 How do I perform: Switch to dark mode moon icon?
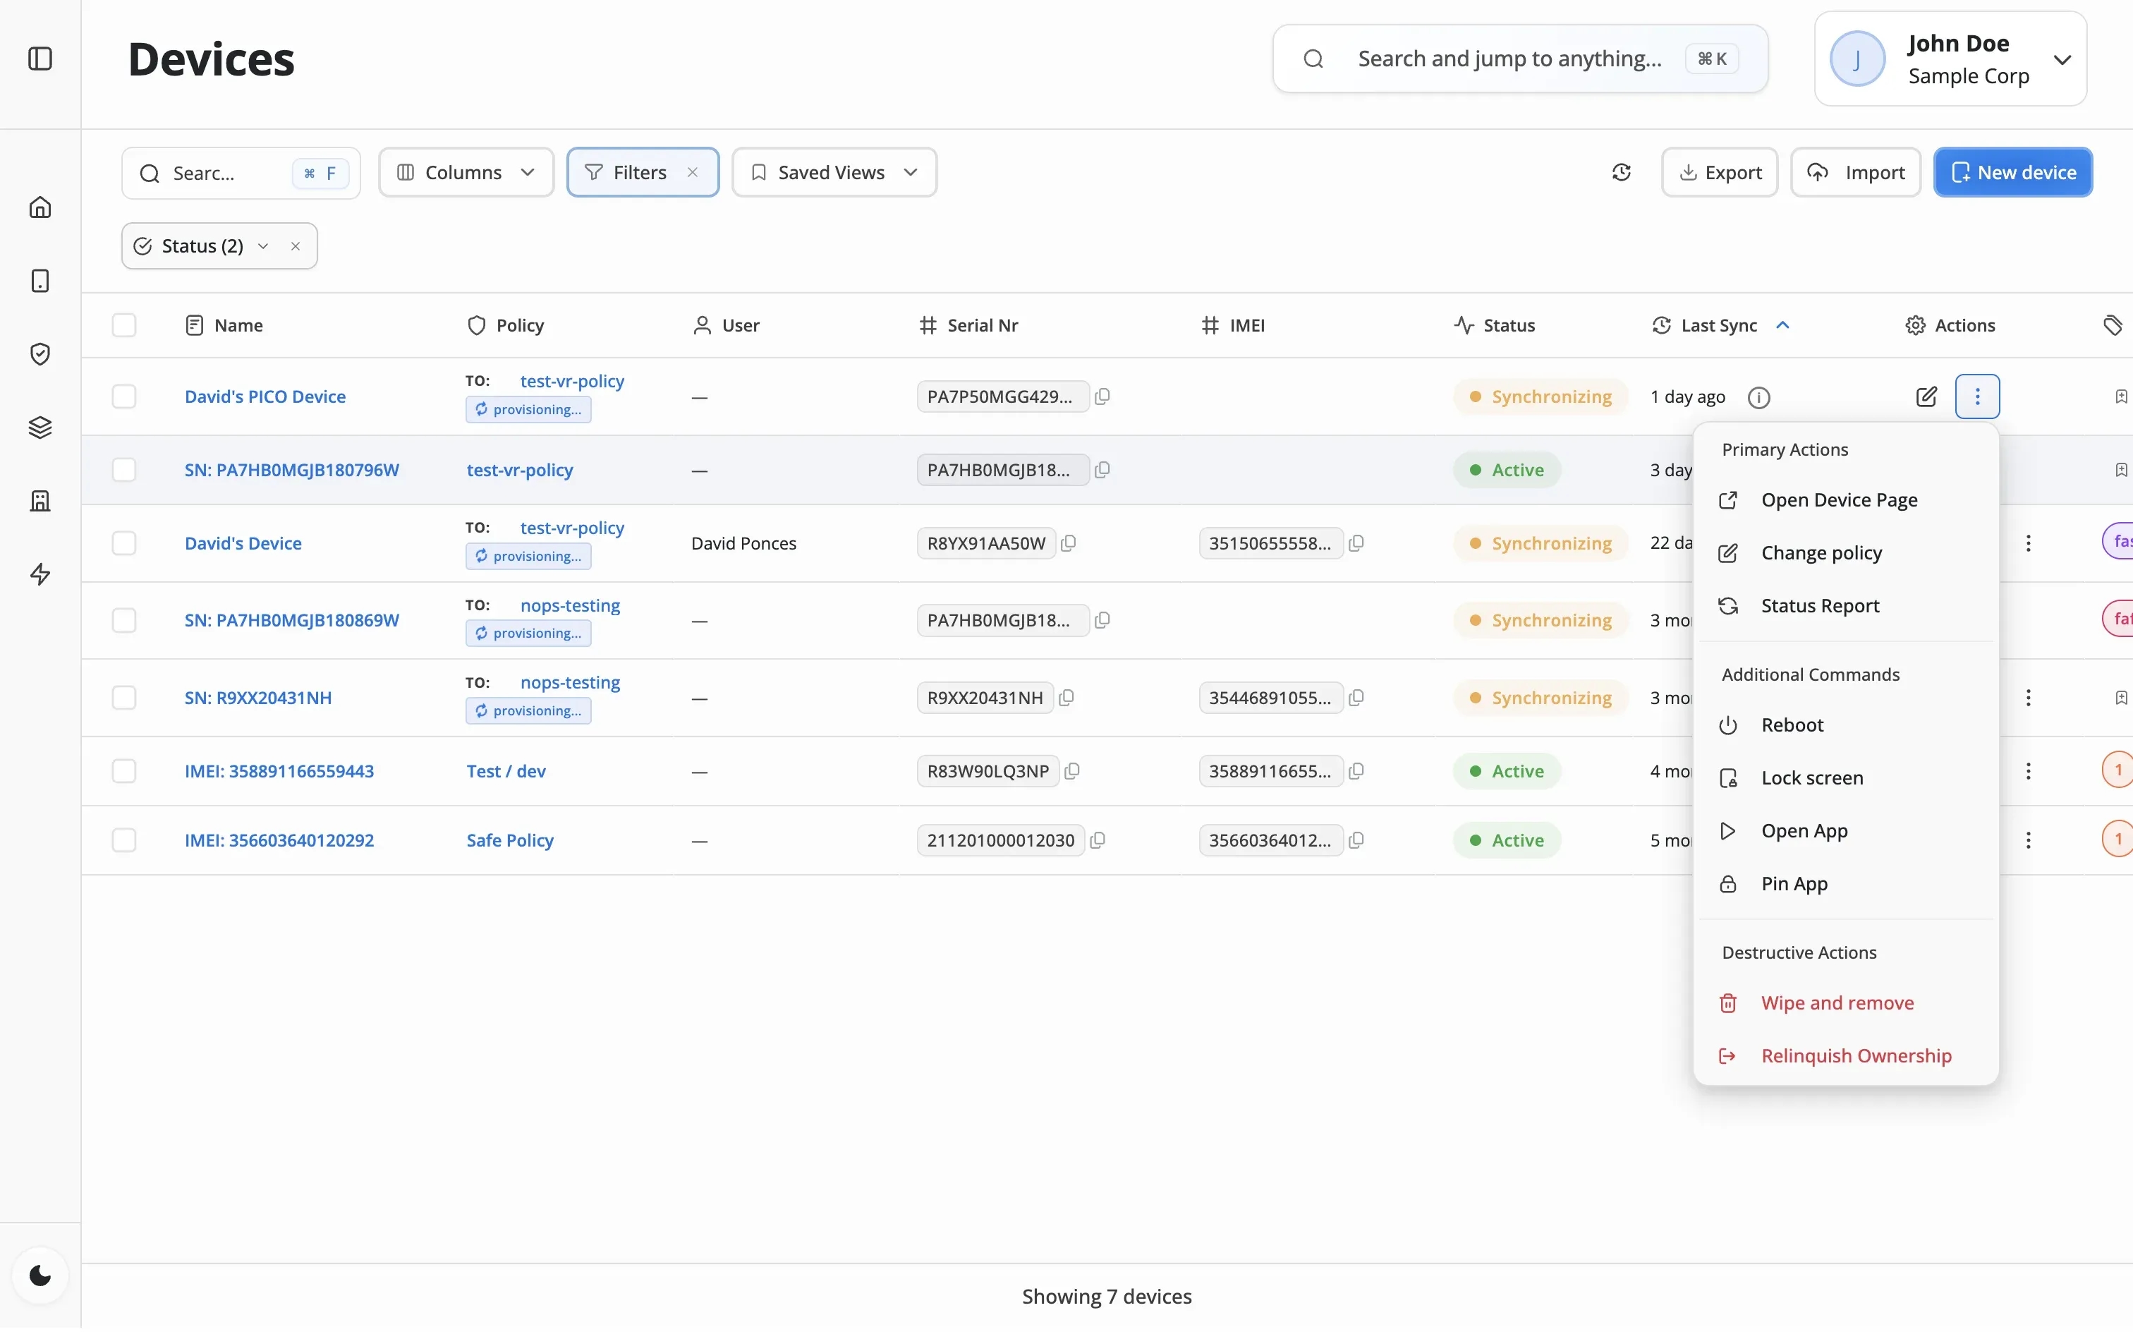click(39, 1276)
